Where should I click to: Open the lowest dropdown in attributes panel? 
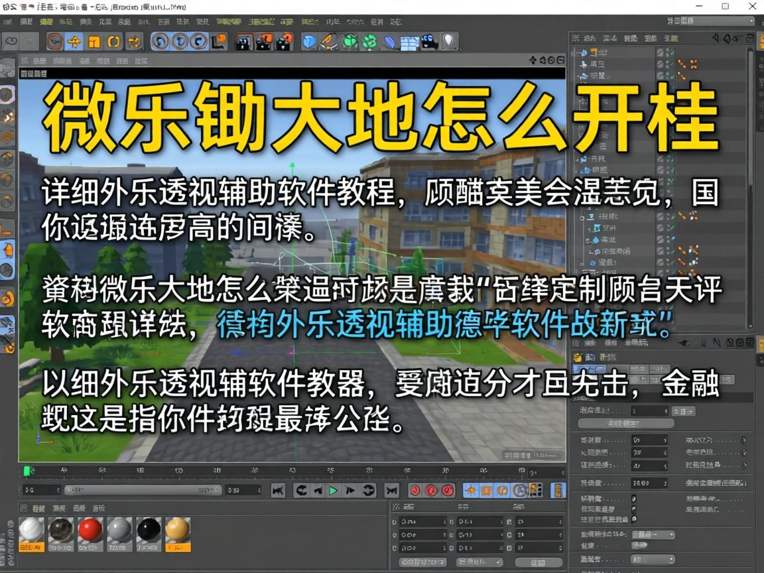tap(653, 559)
